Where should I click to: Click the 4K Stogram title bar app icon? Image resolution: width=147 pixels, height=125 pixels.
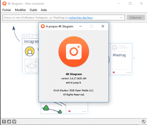click(x=4, y=4)
